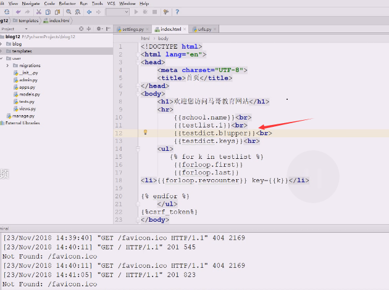Click the yellow lightbulb intention icon
Viewport: 389px width, 290px height.
coord(146,132)
